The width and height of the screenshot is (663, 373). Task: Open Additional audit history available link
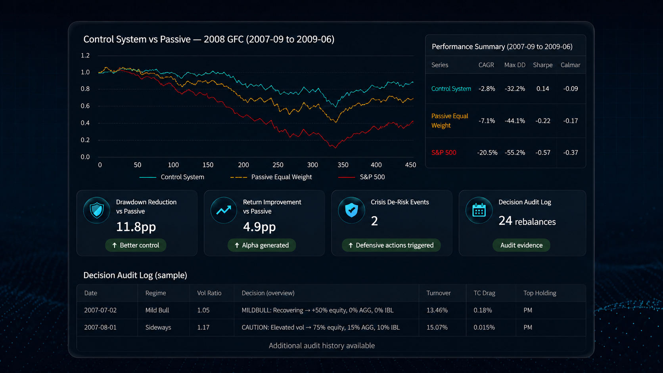click(322, 346)
